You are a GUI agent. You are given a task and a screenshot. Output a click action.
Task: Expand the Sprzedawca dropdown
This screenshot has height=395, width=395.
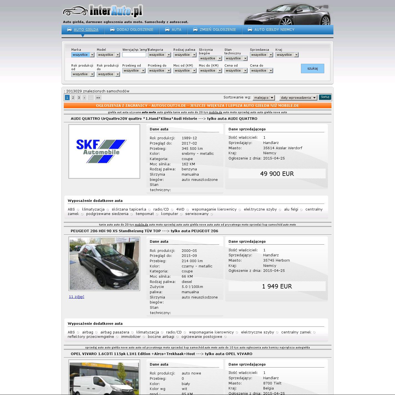(x=261, y=55)
